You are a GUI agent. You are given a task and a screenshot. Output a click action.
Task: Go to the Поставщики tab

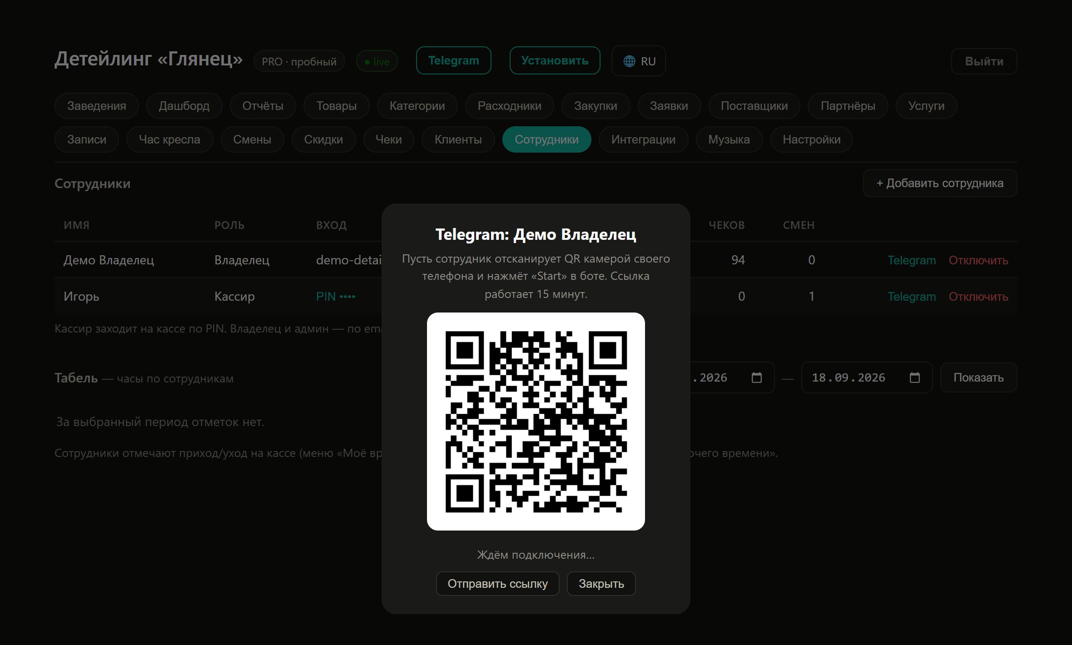[x=754, y=106]
